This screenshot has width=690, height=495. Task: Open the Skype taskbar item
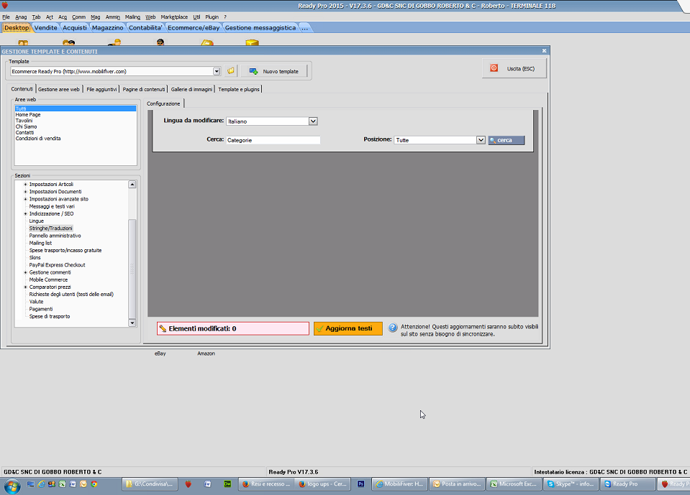[x=571, y=484]
